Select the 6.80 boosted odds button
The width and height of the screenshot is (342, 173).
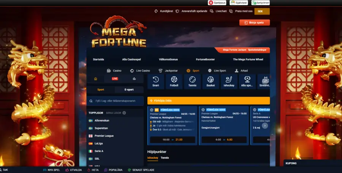pos(224,140)
